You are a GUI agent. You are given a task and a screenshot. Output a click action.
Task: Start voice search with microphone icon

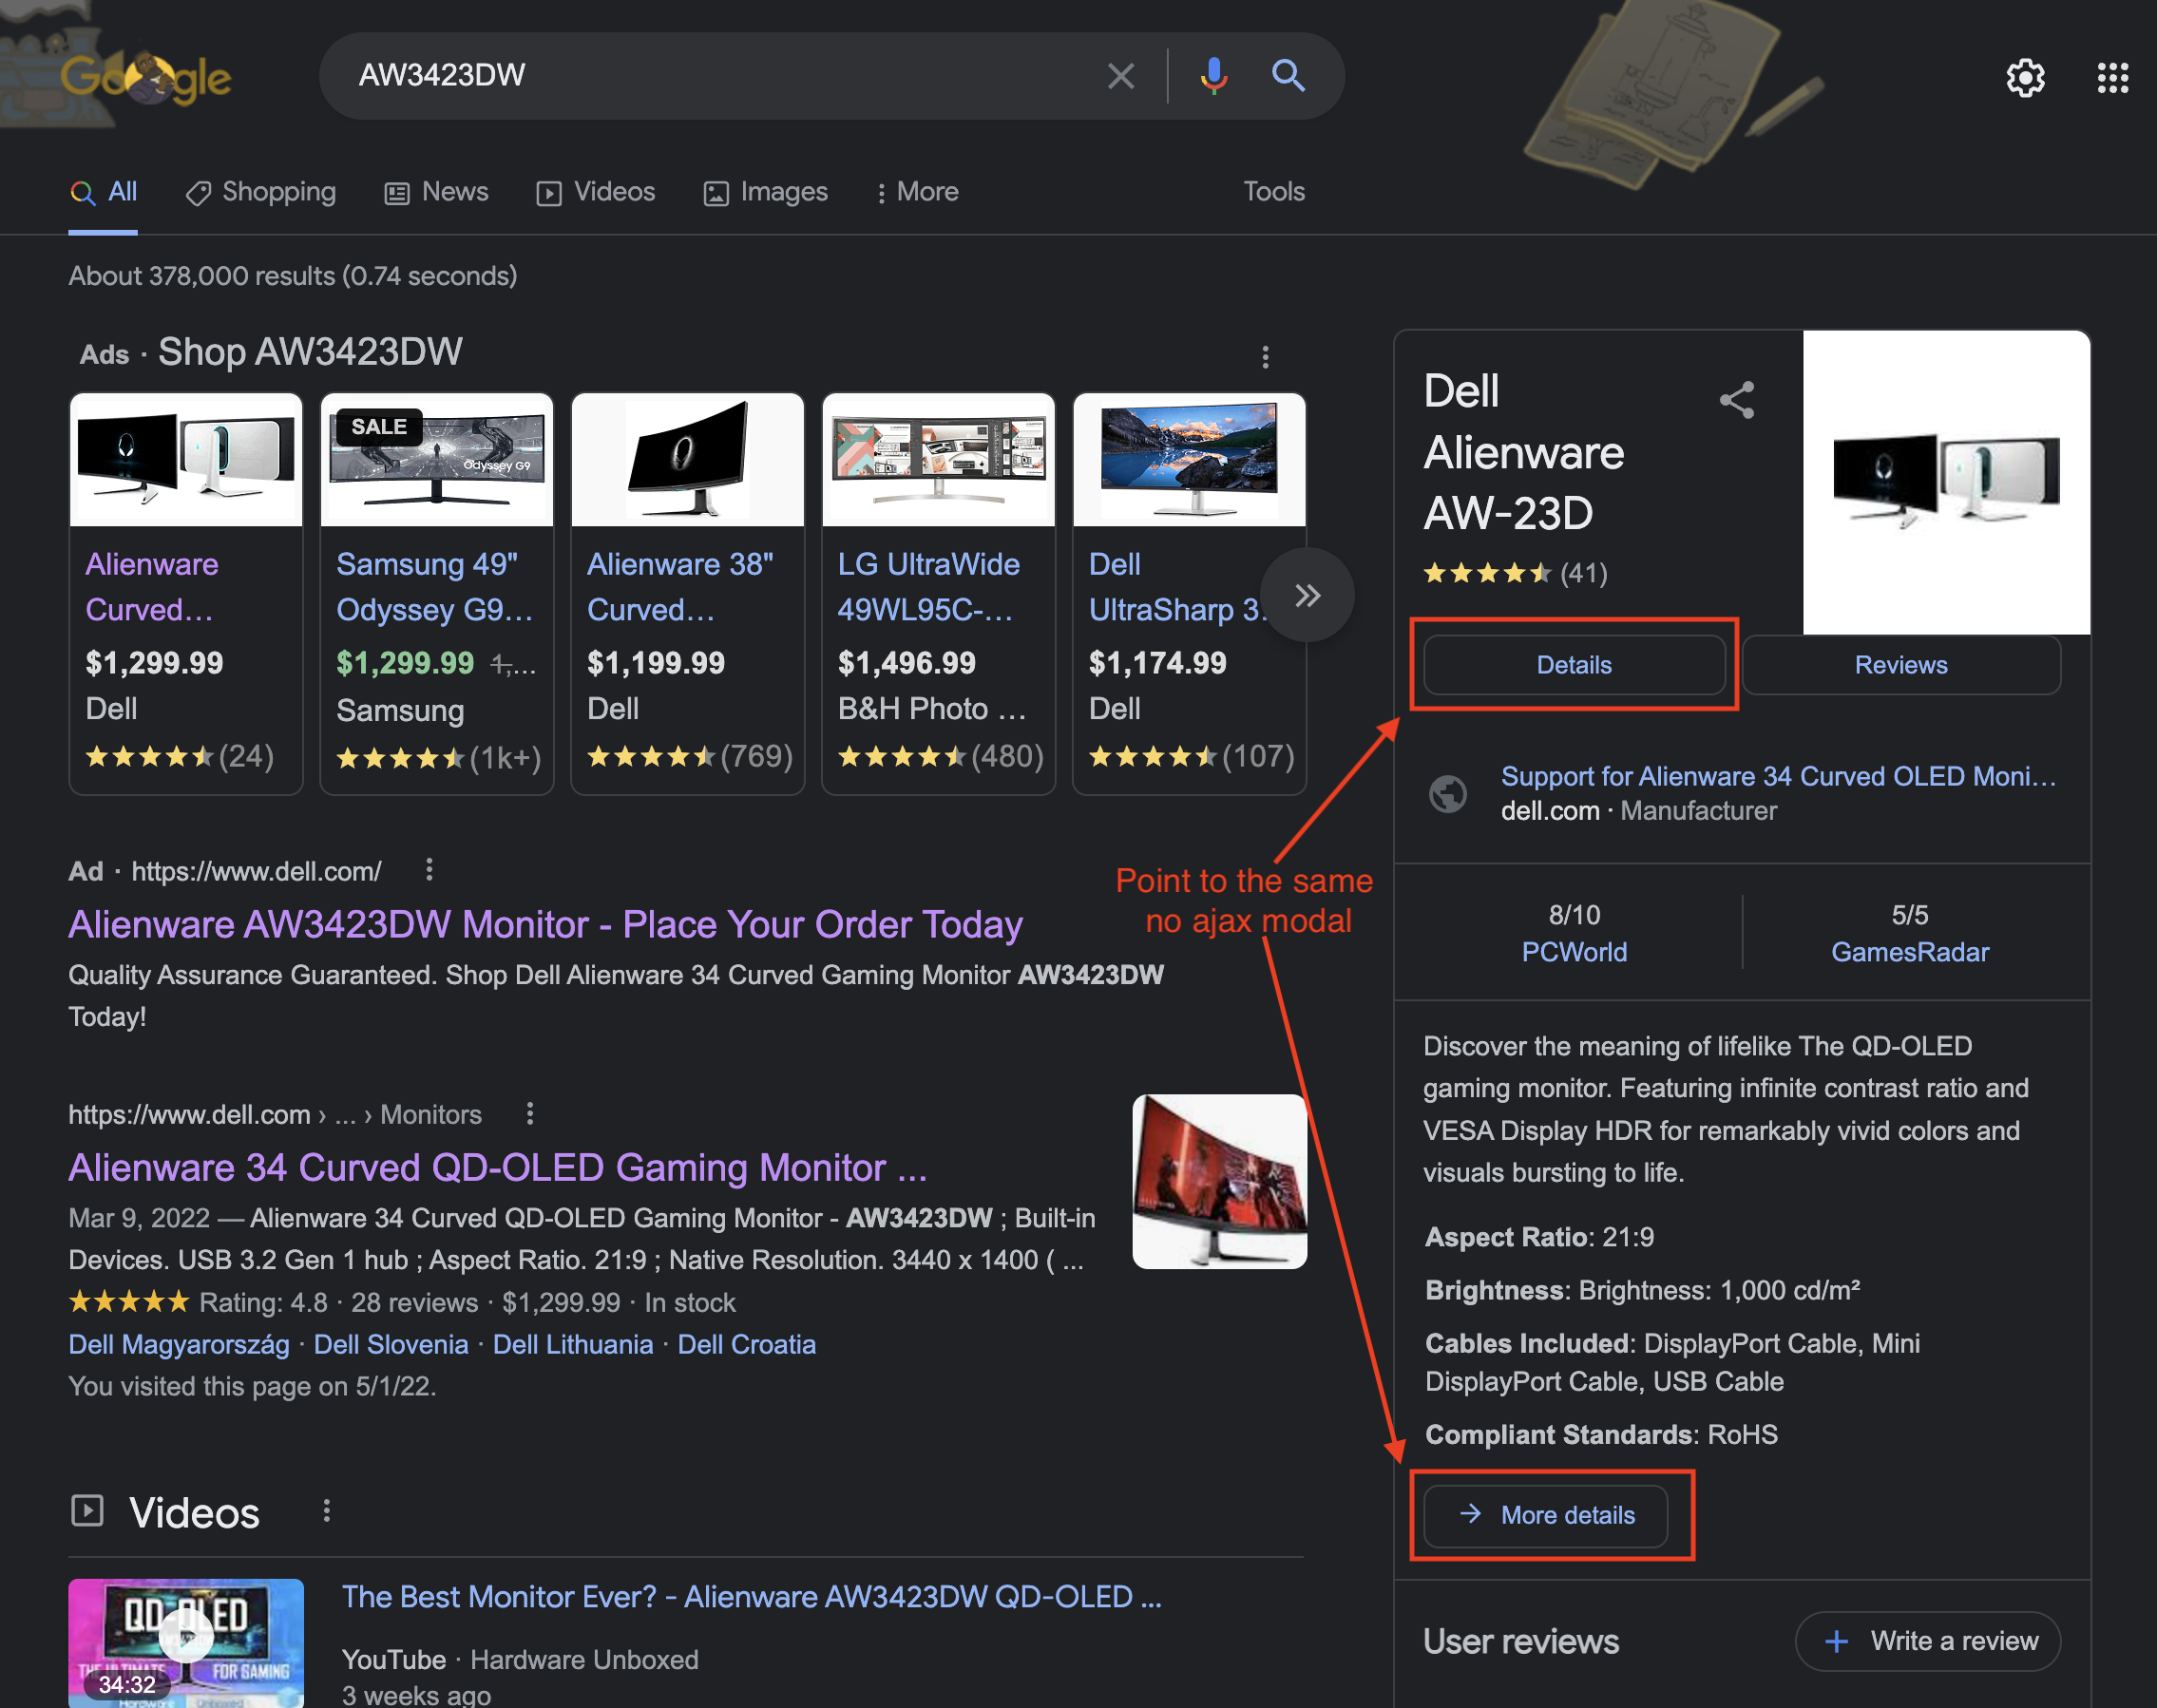click(1213, 76)
